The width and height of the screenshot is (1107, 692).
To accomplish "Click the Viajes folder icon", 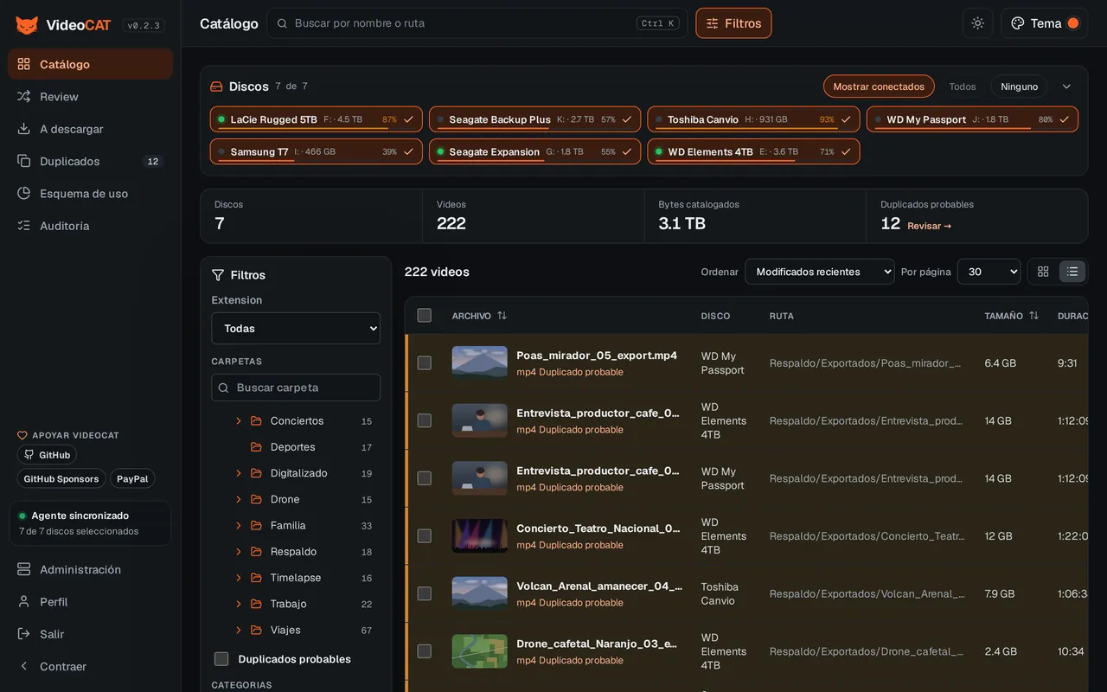I will [256, 630].
